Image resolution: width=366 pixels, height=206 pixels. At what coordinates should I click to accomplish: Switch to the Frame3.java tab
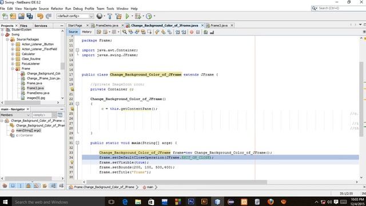(x=218, y=25)
